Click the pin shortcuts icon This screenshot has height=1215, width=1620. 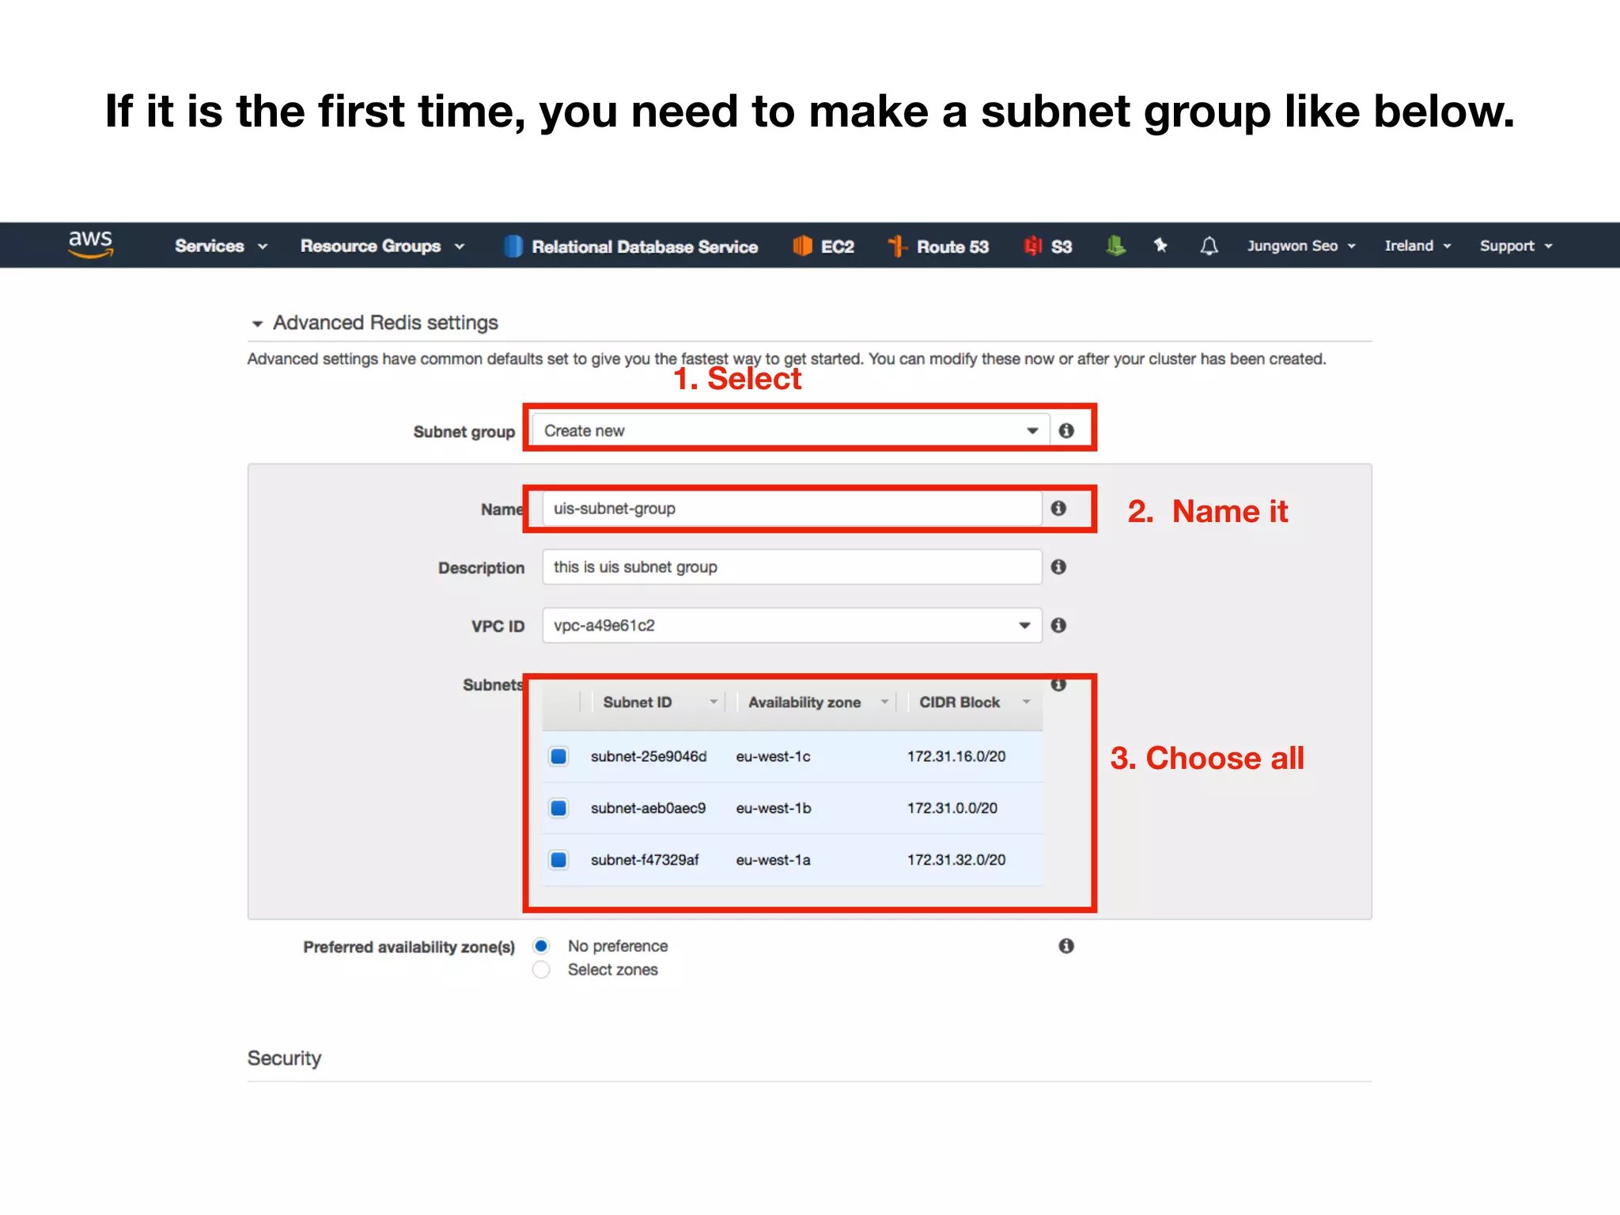1160,246
